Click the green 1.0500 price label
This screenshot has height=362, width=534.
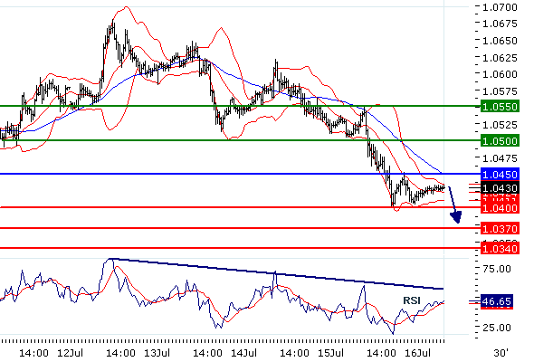click(500, 140)
